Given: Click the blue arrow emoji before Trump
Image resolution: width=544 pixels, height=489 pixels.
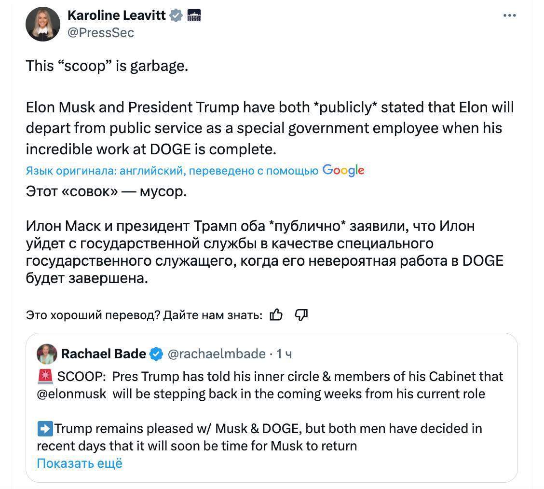Looking at the screenshot, I should (x=45, y=428).
